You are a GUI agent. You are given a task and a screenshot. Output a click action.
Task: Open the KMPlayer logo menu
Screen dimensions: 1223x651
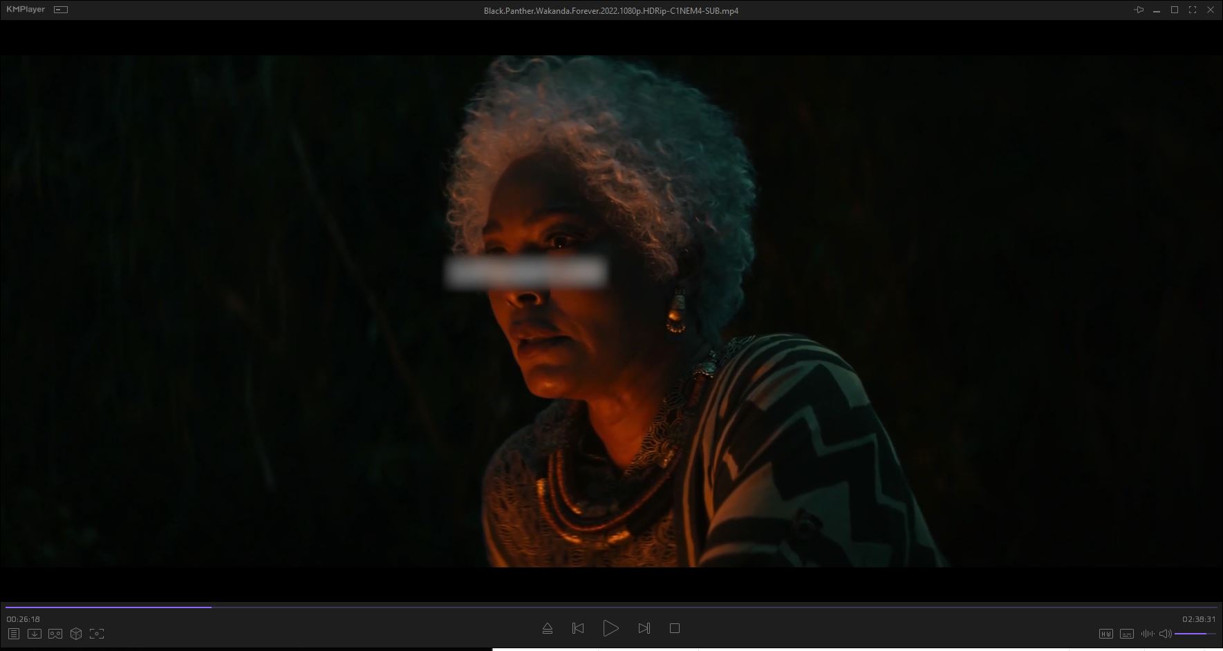26,10
